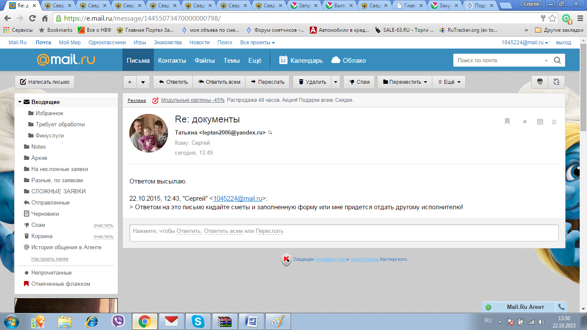The image size is (587, 330).
Task: Click the magnifier icon in mail search
Action: click(557, 61)
